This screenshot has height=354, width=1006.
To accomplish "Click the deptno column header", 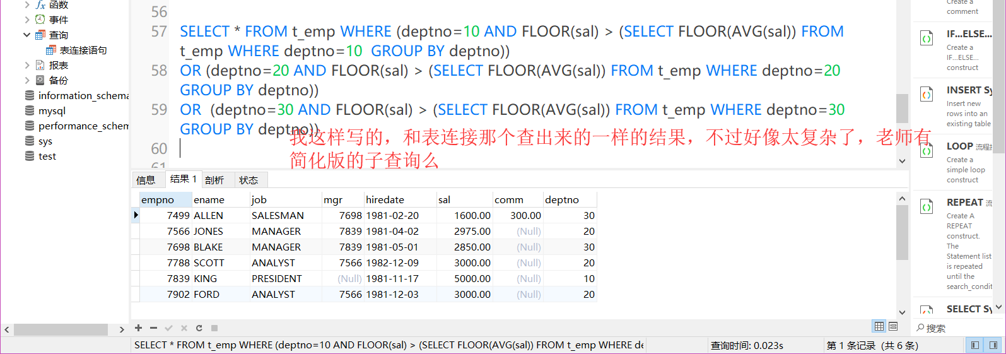I will [x=570, y=199].
